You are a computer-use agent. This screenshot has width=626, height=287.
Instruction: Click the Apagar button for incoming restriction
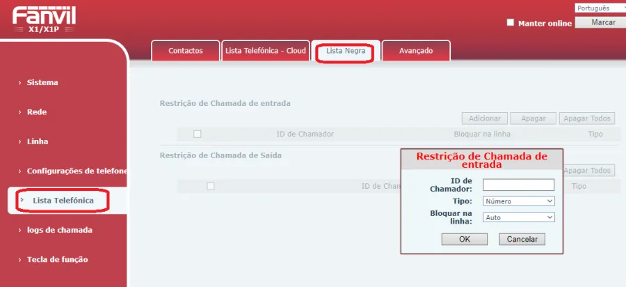(x=533, y=118)
